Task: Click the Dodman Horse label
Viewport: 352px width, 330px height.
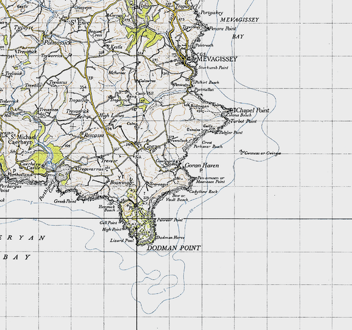Action: pyautogui.click(x=170, y=238)
